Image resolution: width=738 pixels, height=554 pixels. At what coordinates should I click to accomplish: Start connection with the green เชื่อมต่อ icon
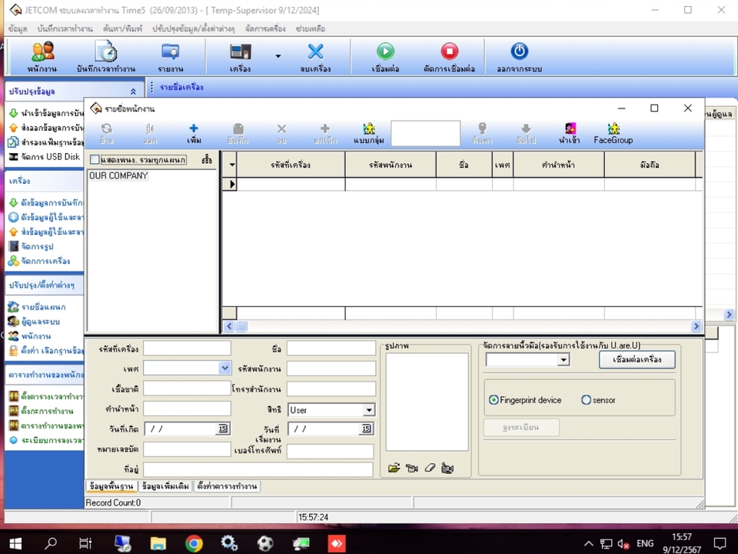point(385,57)
